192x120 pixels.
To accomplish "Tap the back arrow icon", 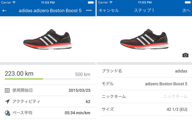I will [4, 10].
